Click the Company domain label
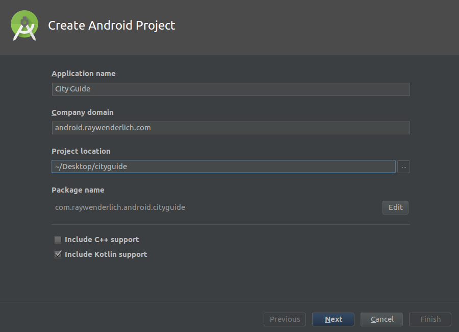The width and height of the screenshot is (459, 332). point(83,112)
